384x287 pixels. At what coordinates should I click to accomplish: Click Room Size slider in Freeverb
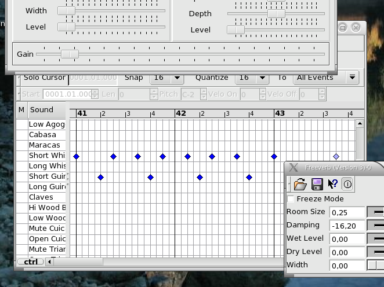tap(375, 212)
